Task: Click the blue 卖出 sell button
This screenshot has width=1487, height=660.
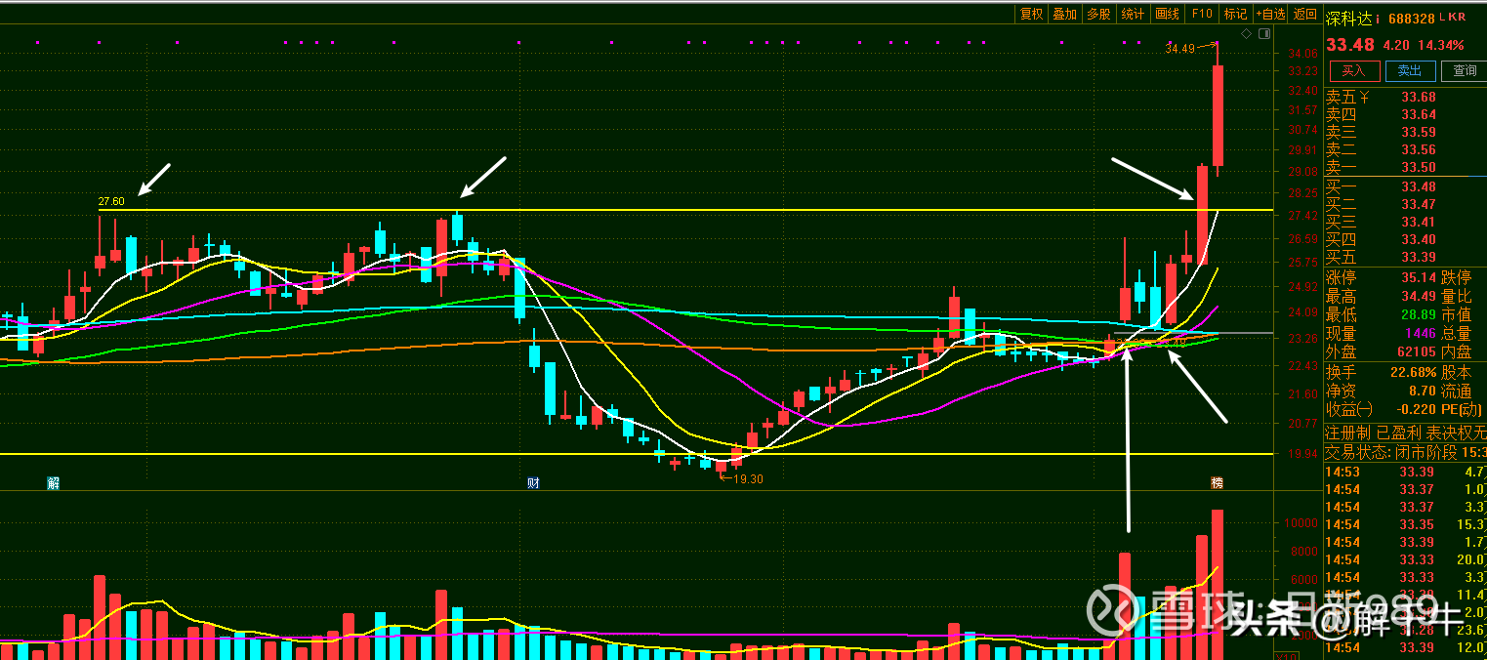Action: 1410,70
